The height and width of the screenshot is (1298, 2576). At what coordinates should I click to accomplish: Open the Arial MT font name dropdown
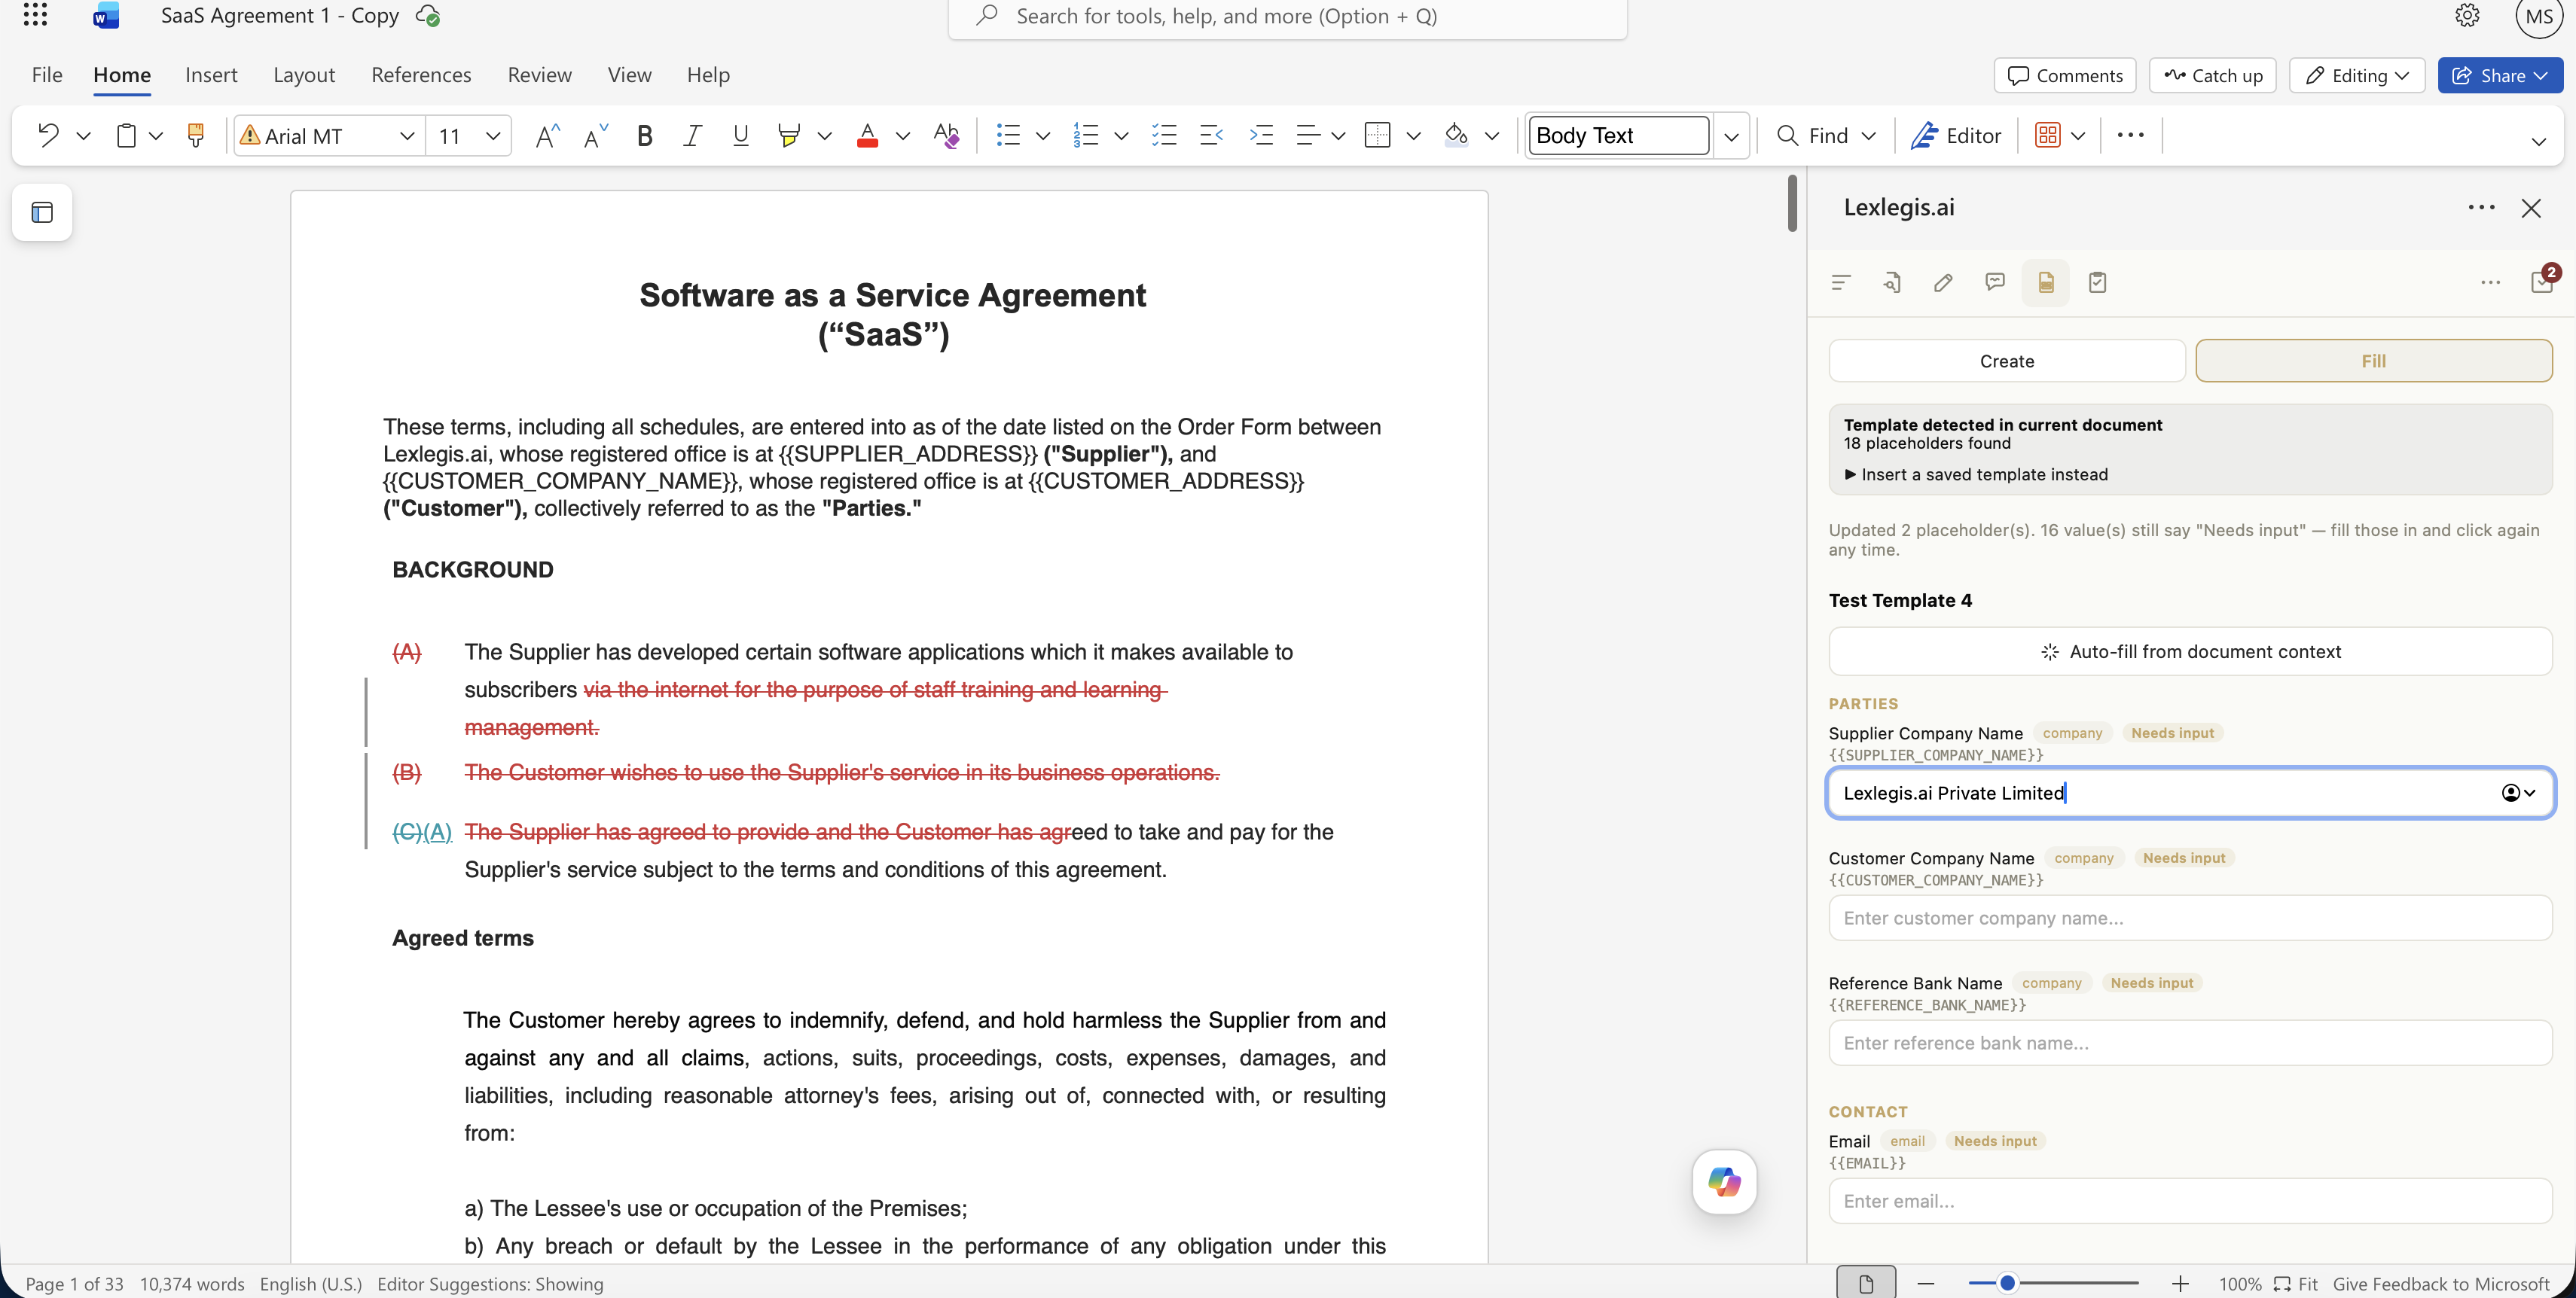coord(407,136)
